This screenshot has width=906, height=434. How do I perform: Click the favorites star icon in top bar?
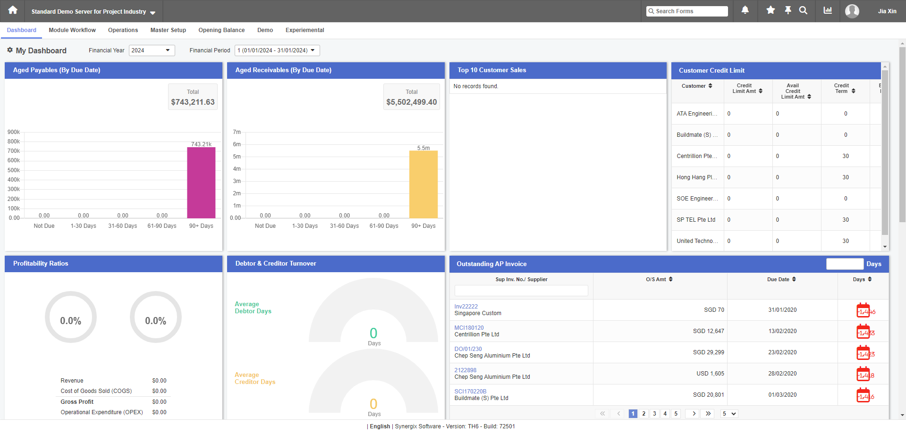pos(770,10)
